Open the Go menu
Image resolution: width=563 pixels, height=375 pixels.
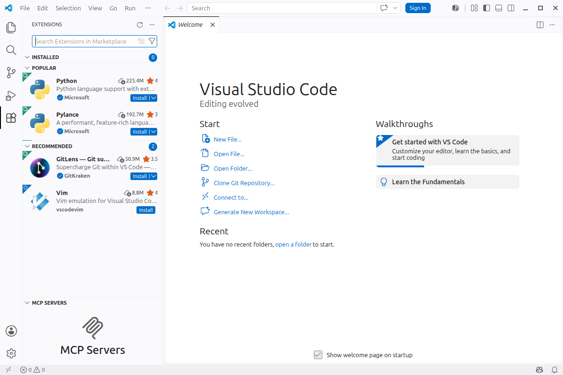[114, 8]
